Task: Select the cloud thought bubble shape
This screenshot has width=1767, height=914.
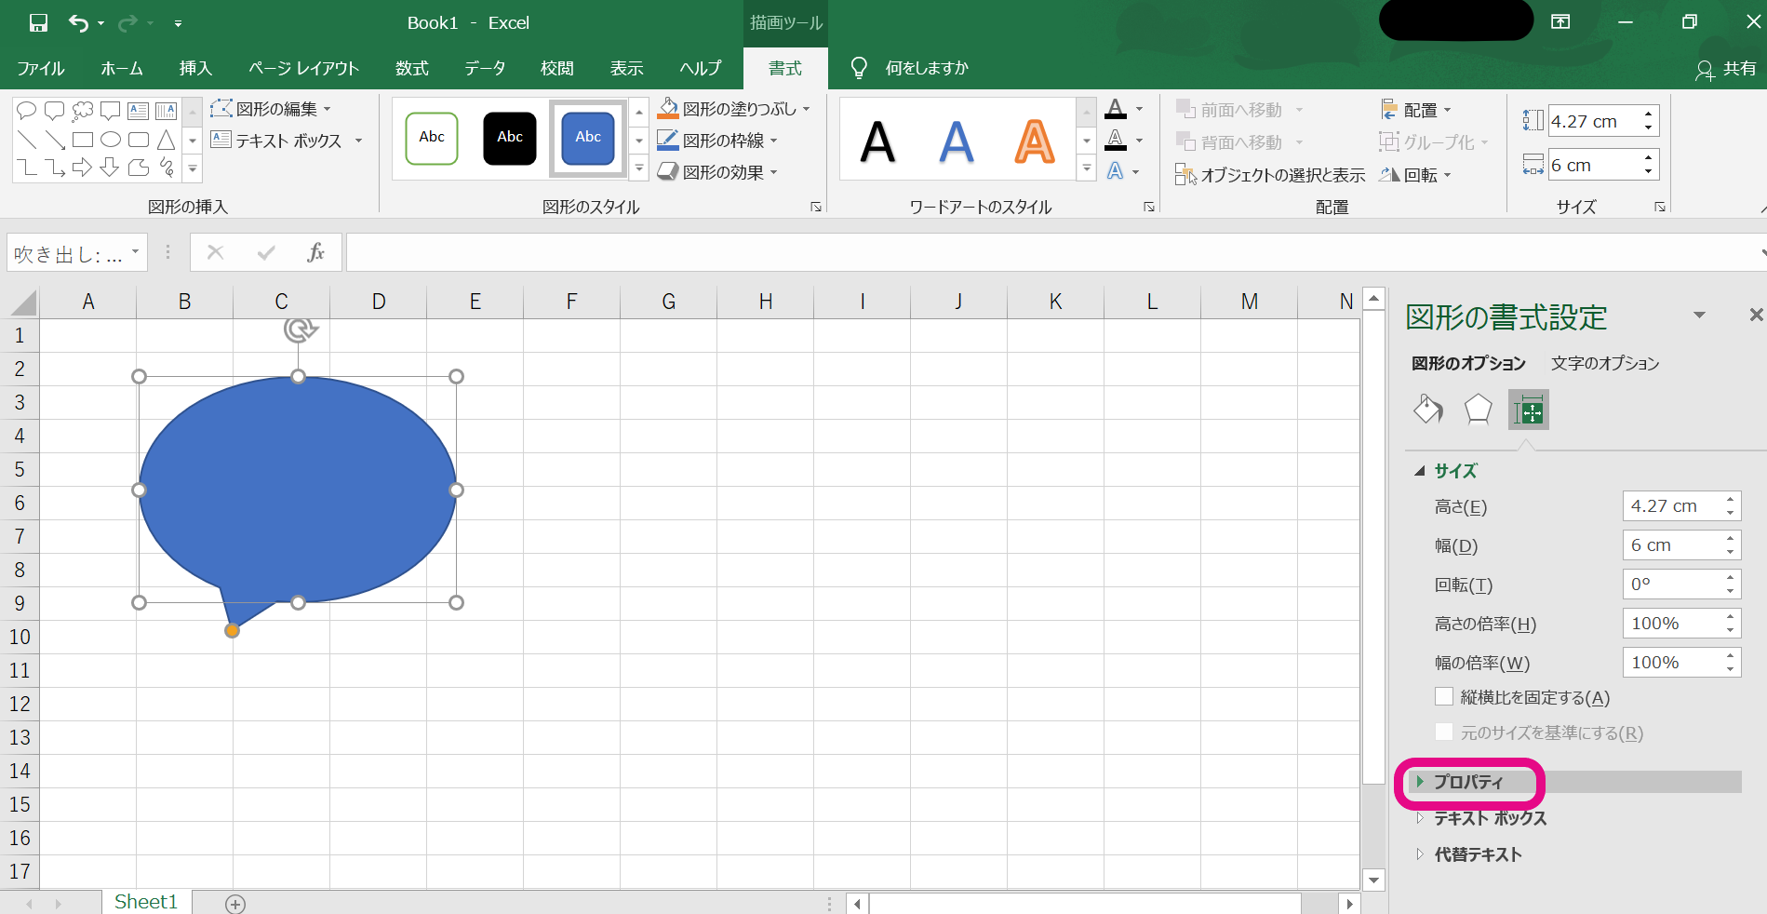Action: [x=83, y=111]
